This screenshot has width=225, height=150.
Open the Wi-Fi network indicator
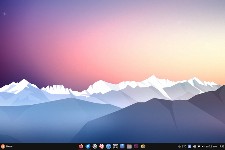point(199,146)
